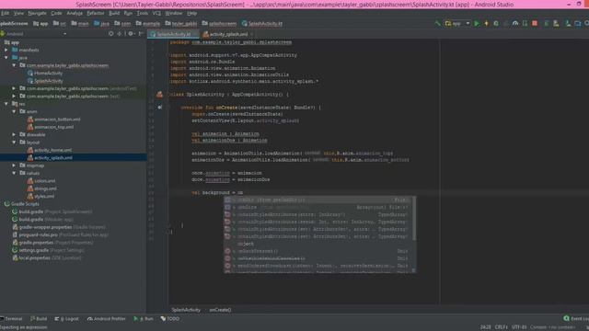The width and height of the screenshot is (589, 331).
Task: Click the java breadcrumb in navigation bar
Action: pos(101,23)
